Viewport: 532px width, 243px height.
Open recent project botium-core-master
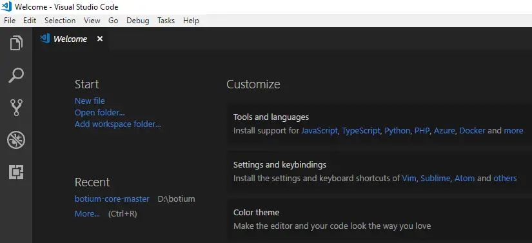click(112, 199)
